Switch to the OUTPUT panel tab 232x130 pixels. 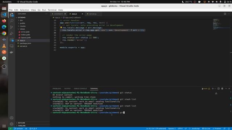click(x=67, y=88)
